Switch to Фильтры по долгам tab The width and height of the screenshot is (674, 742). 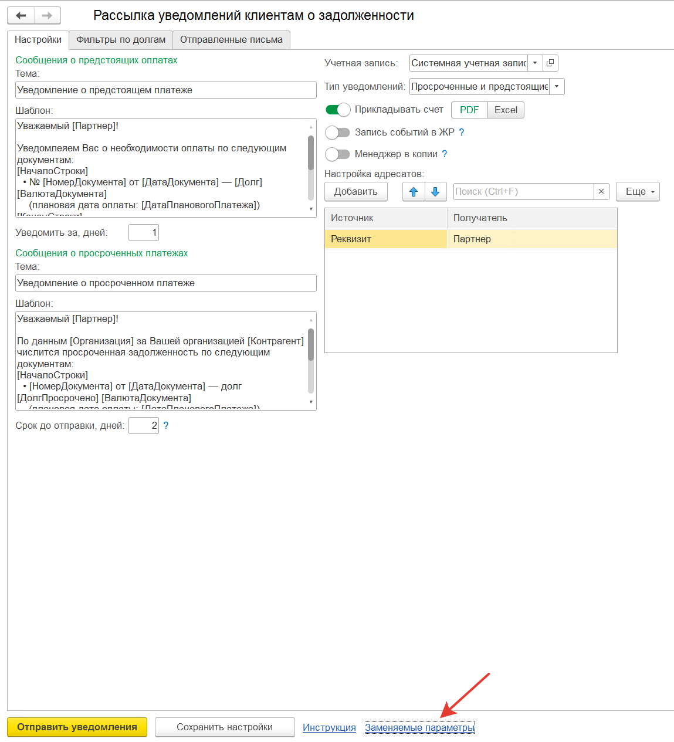(x=121, y=40)
